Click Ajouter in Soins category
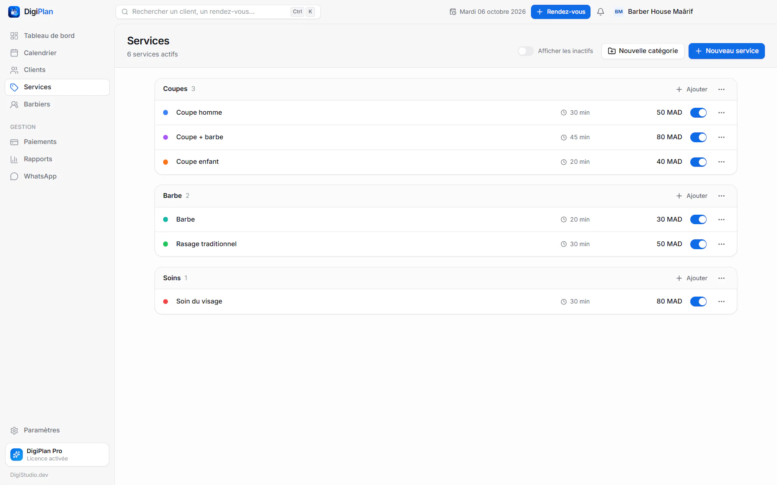The height and width of the screenshot is (485, 777). pos(692,278)
